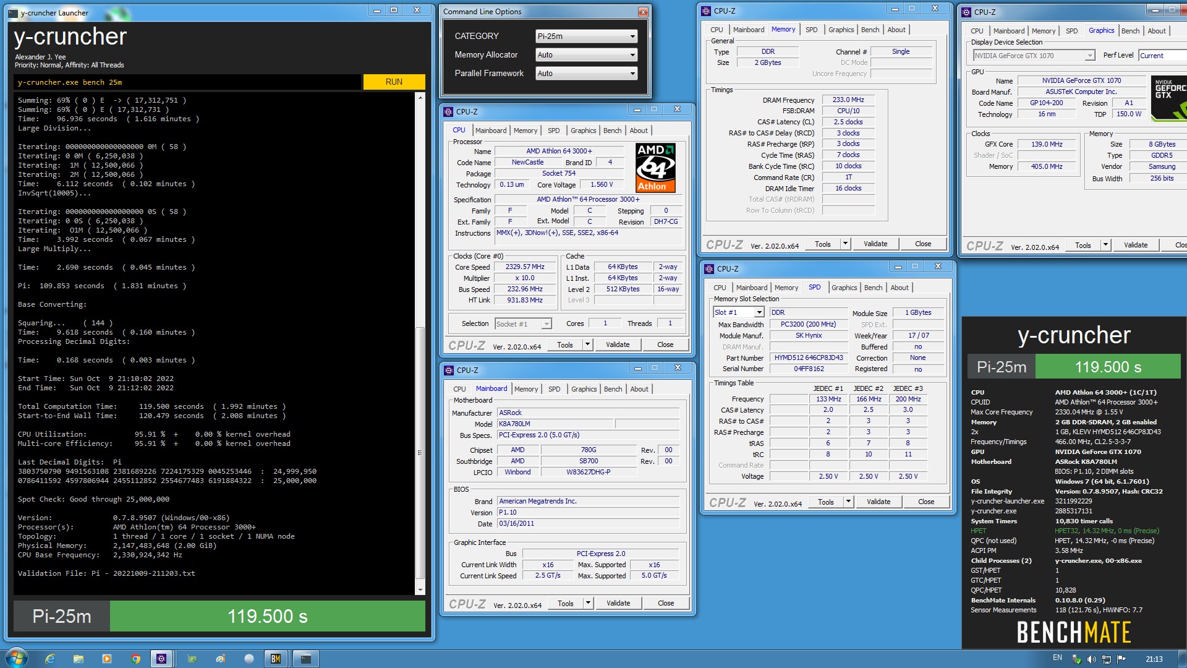
Task: Switch to Graphics tab in CPU-Z CPU window
Action: (583, 131)
